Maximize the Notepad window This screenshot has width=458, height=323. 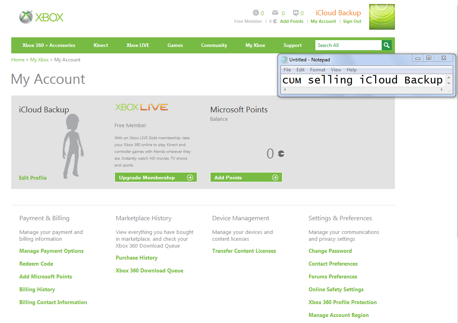pos(429,58)
